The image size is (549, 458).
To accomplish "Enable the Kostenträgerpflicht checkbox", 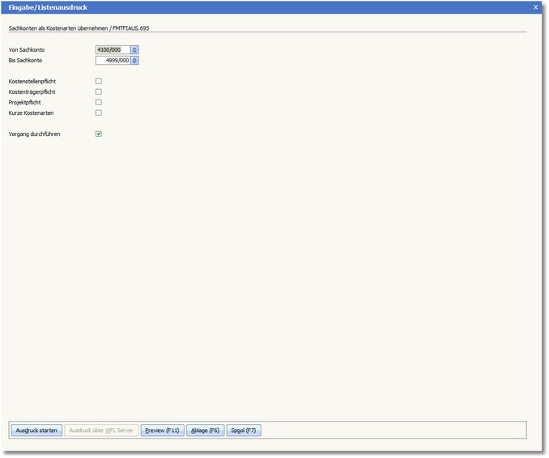I will 99,91.
